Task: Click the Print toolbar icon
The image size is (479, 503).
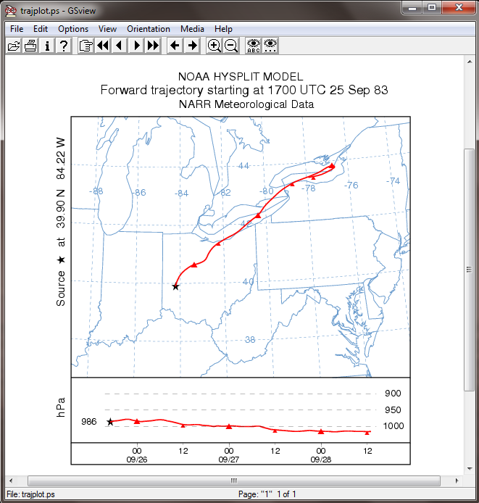Action: click(x=30, y=46)
